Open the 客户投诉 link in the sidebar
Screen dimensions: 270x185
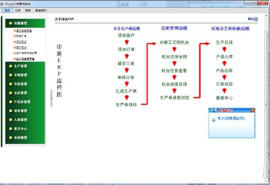pos(21,47)
